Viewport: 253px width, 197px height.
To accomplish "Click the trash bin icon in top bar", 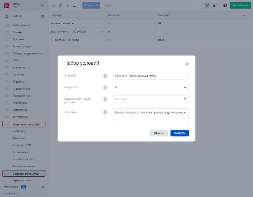I will [214, 5].
